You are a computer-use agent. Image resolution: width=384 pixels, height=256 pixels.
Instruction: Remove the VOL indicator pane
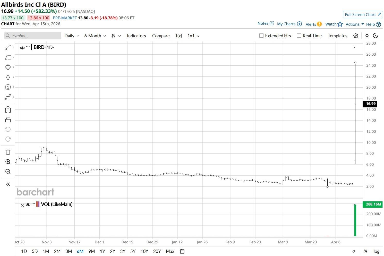(x=22, y=205)
